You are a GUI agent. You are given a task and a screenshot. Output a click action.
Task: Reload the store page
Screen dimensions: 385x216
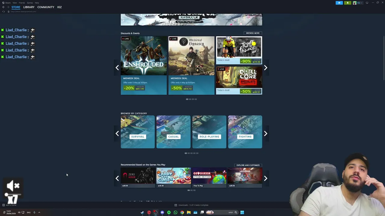[4, 11]
